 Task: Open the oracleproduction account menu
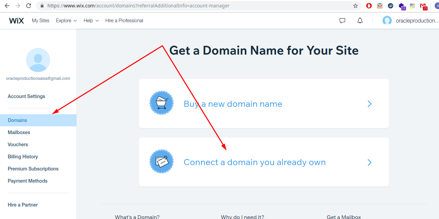coord(417,21)
